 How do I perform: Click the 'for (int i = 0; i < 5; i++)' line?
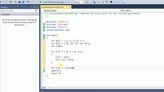tap(67, 52)
